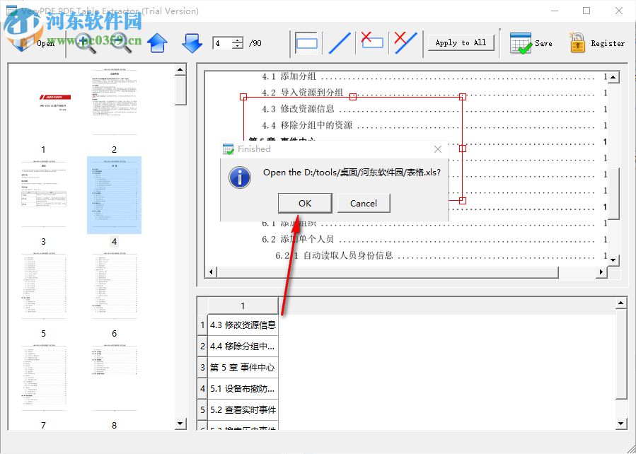This screenshot has height=454, width=636.
Task: Cancel opening the exported Excel file
Action: coord(364,203)
